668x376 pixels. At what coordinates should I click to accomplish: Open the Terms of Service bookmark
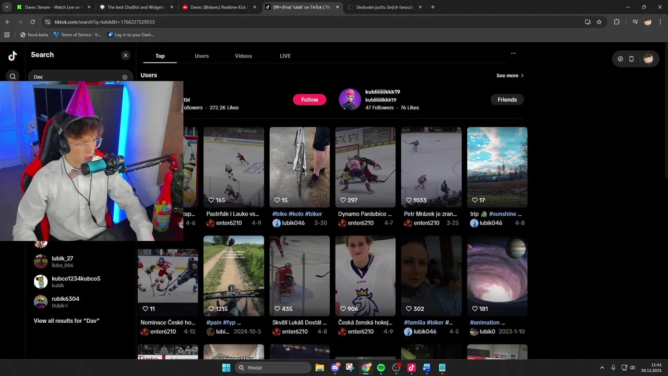click(77, 35)
